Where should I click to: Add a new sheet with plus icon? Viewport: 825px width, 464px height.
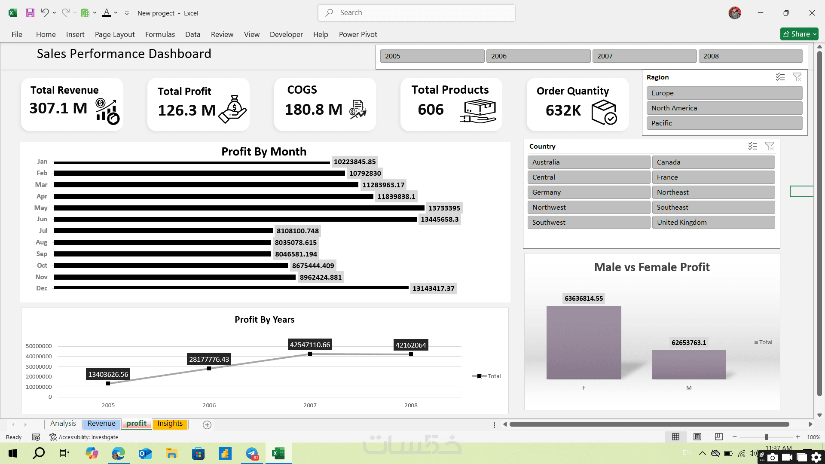tap(207, 424)
